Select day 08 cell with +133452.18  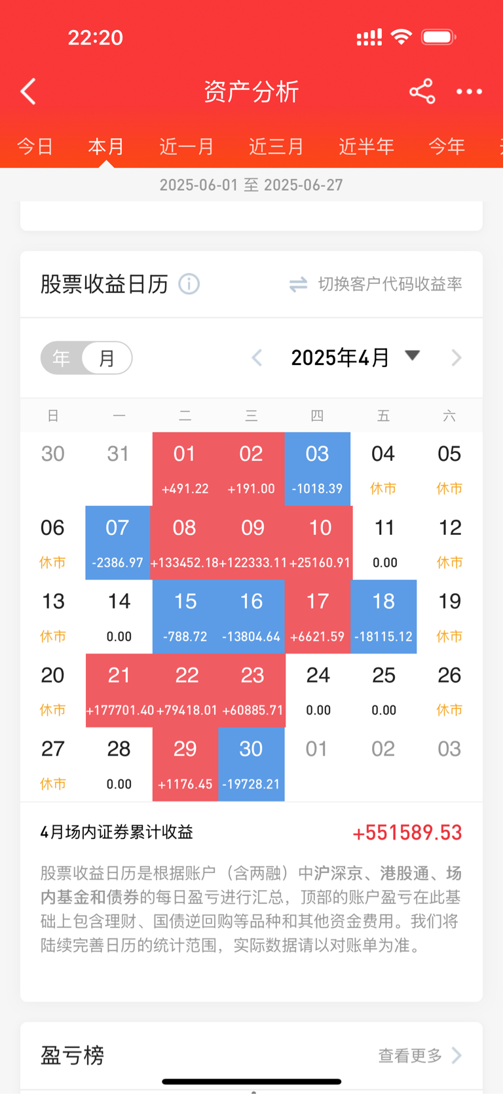(x=185, y=543)
